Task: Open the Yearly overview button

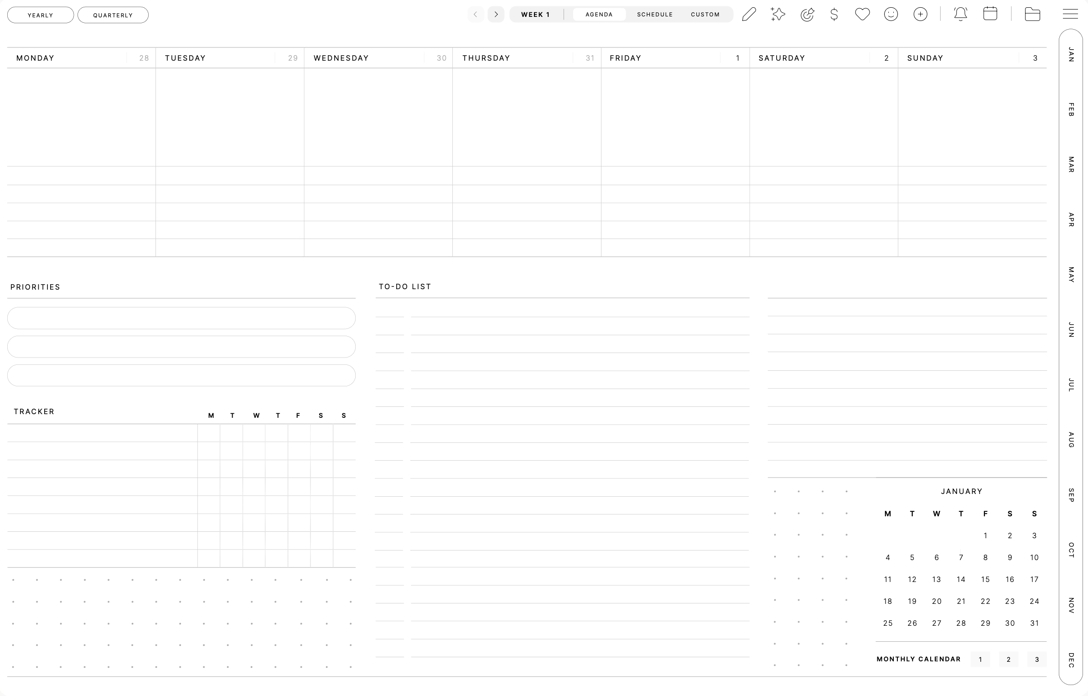Action: point(41,15)
